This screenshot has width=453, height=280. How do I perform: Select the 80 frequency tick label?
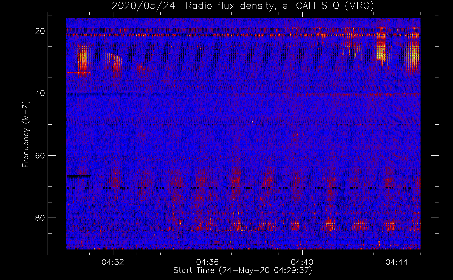pyautogui.click(x=40, y=218)
